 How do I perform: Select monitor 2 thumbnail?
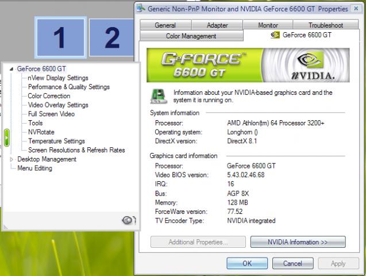coord(111,37)
